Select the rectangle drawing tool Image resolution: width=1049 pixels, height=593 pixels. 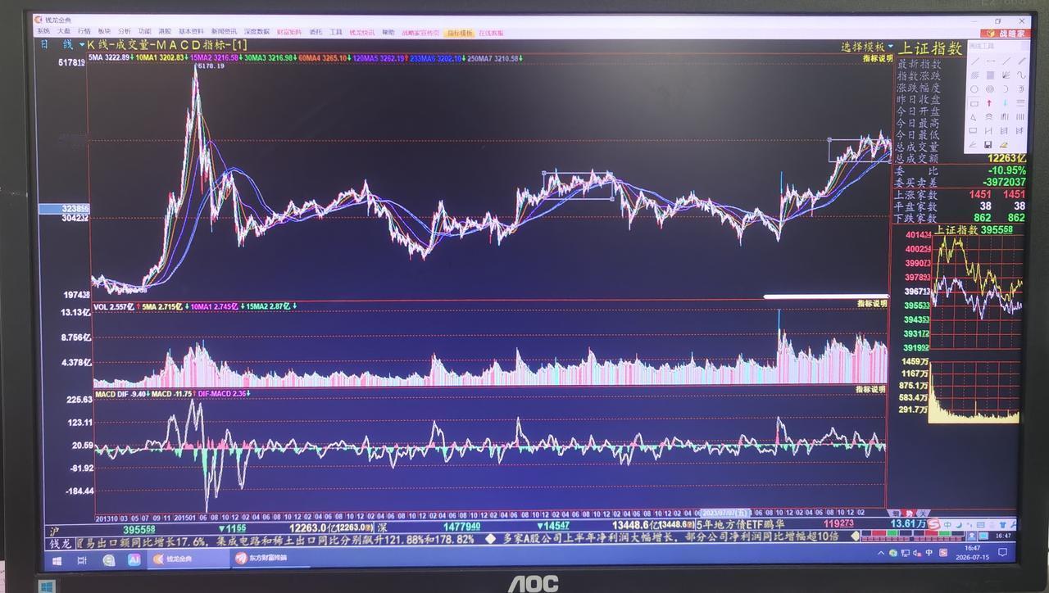[974, 103]
